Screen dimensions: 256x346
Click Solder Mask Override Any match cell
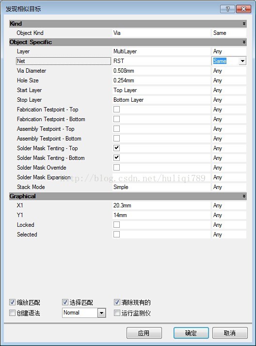coord(229,168)
